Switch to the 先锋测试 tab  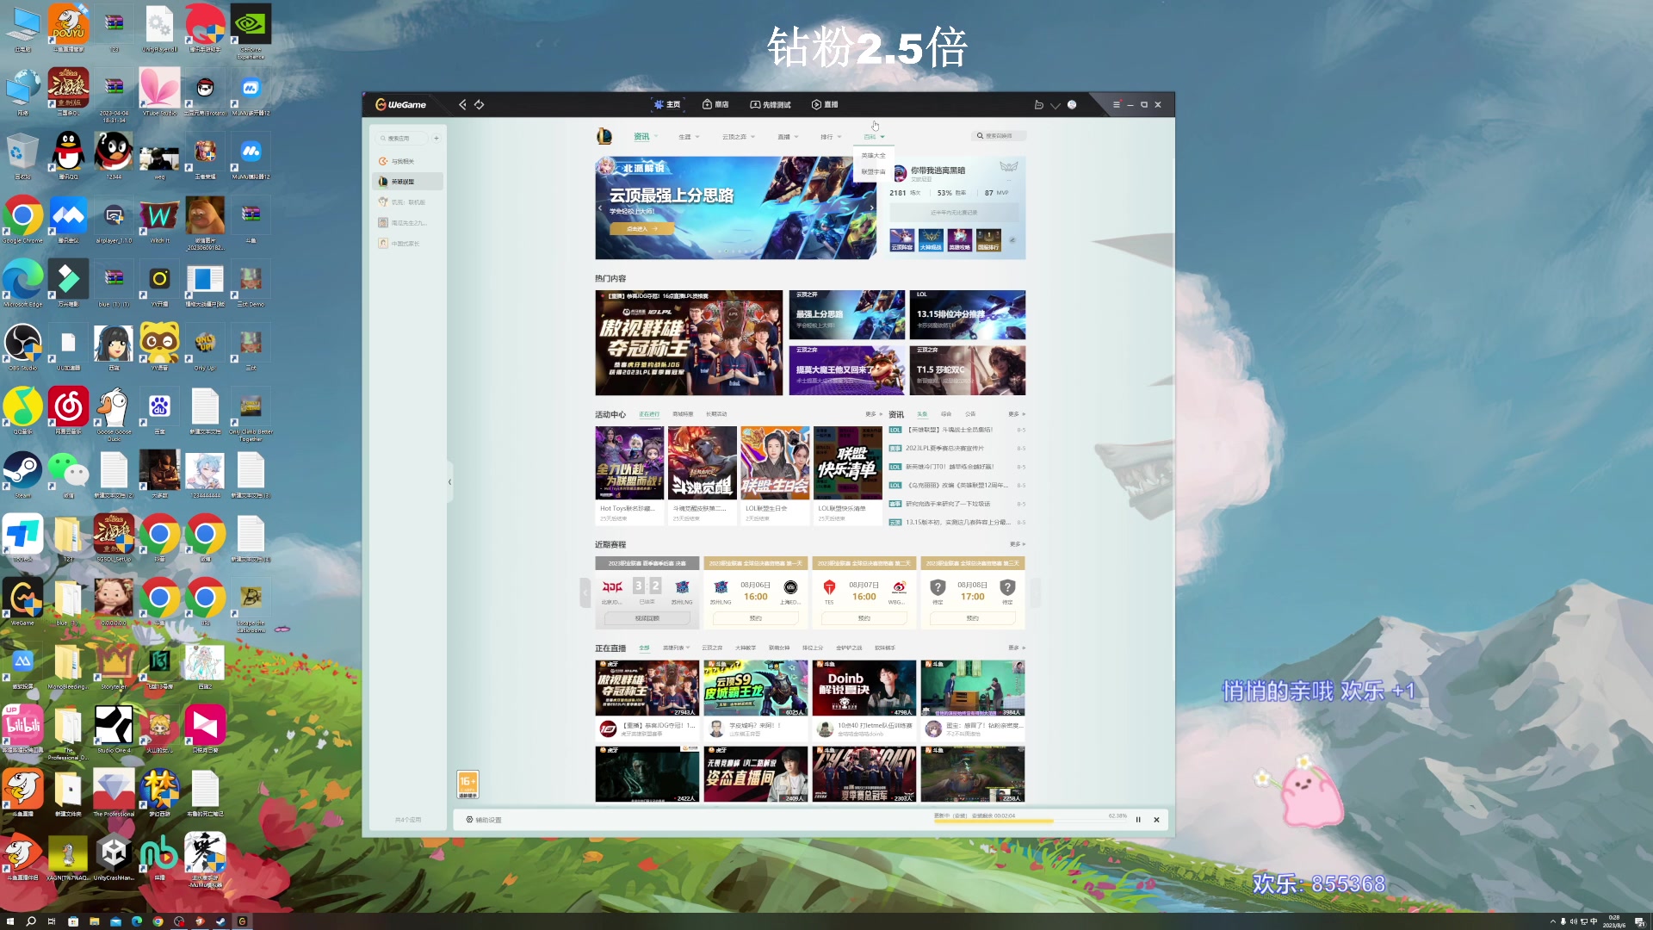point(771,104)
